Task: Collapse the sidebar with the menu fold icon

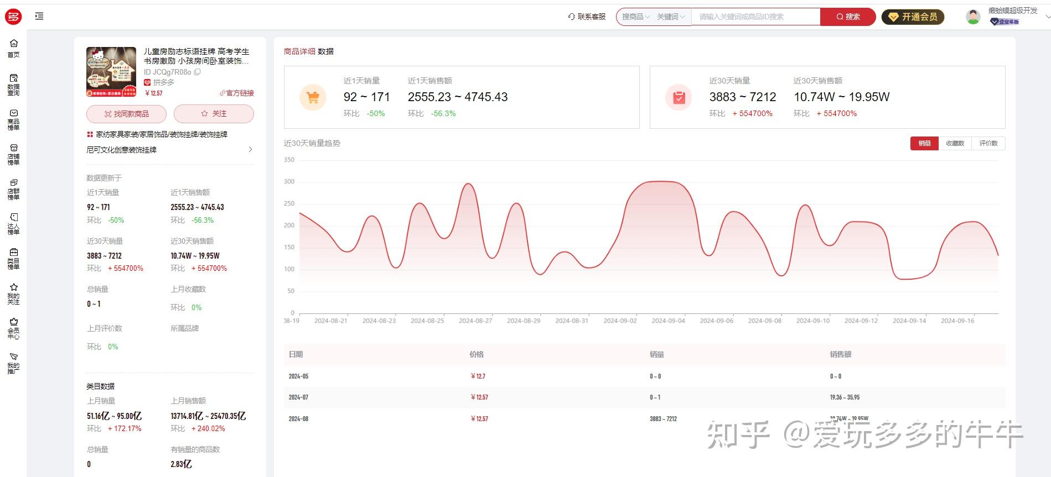Action: click(x=39, y=17)
